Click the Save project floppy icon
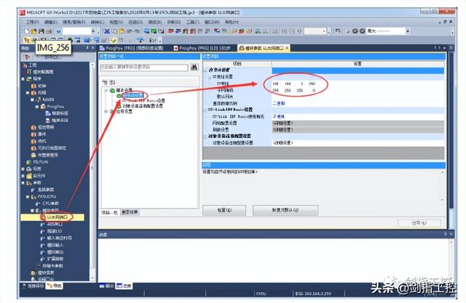 (x=42, y=31)
